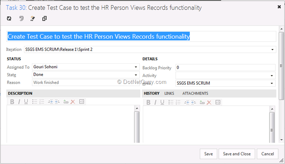Viewport: 285px width, 164px height.
Task: Expand the Iteration dropdown
Action: point(272,49)
